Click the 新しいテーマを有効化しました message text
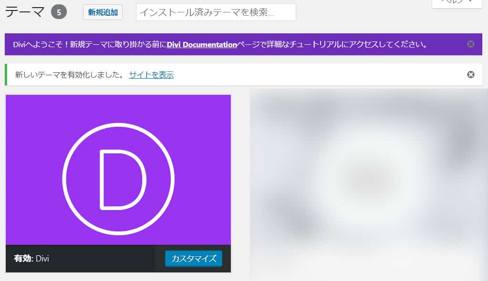The image size is (488, 281). coord(70,75)
